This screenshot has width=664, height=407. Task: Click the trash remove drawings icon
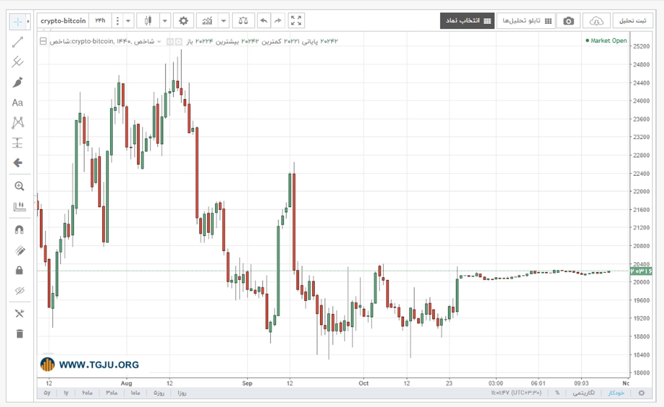pyautogui.click(x=19, y=334)
